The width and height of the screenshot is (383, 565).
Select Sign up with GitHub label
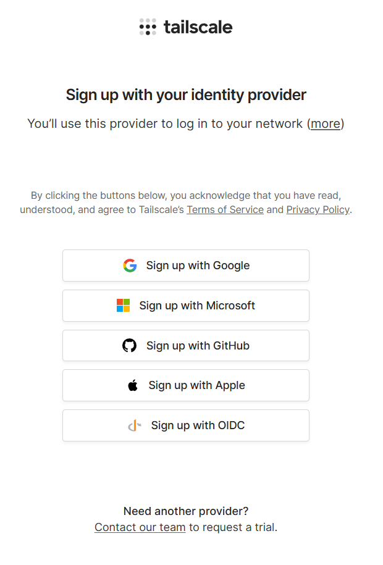click(198, 346)
